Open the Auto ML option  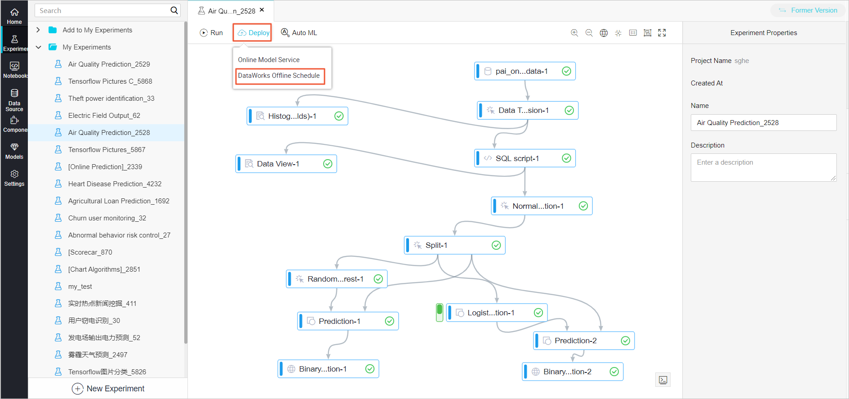299,33
